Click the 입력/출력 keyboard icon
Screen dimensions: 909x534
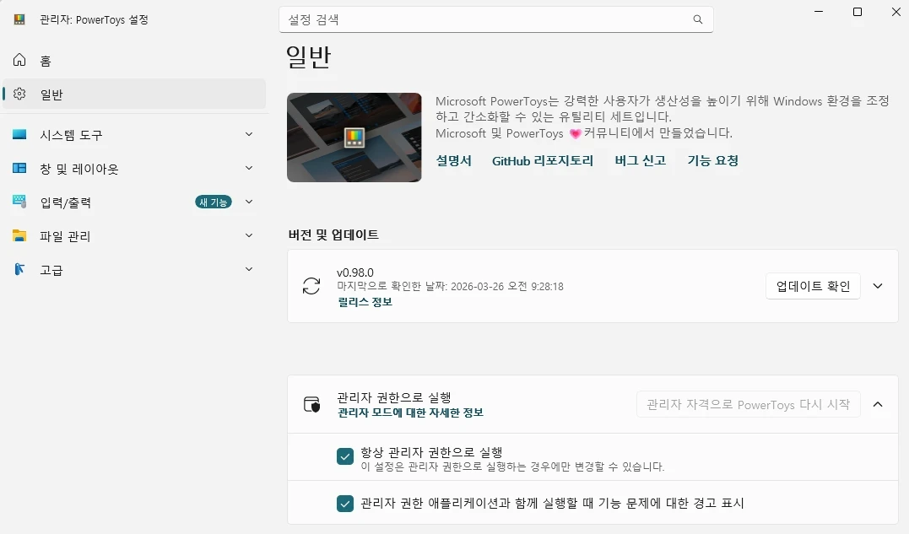pos(19,202)
